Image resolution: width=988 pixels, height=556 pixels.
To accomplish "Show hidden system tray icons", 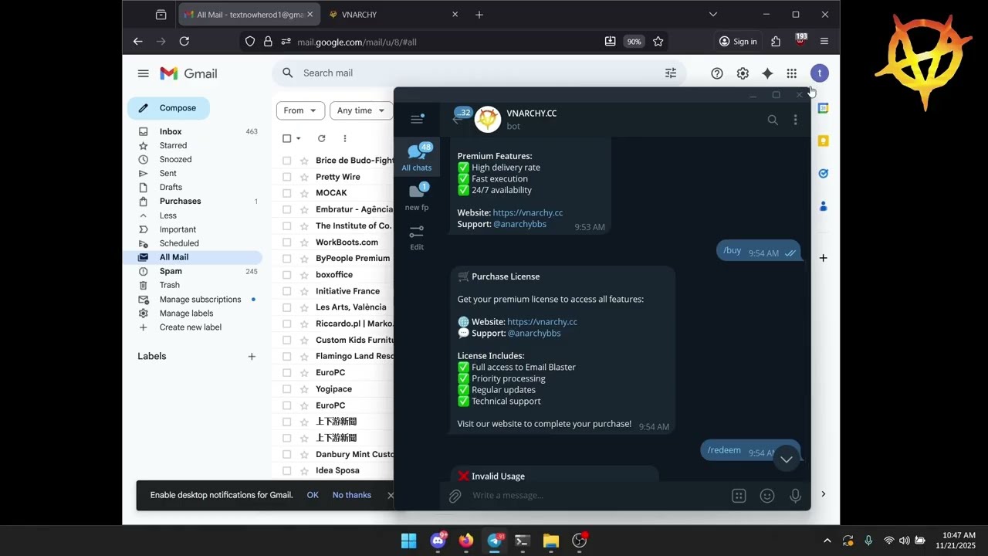I will tap(827, 541).
